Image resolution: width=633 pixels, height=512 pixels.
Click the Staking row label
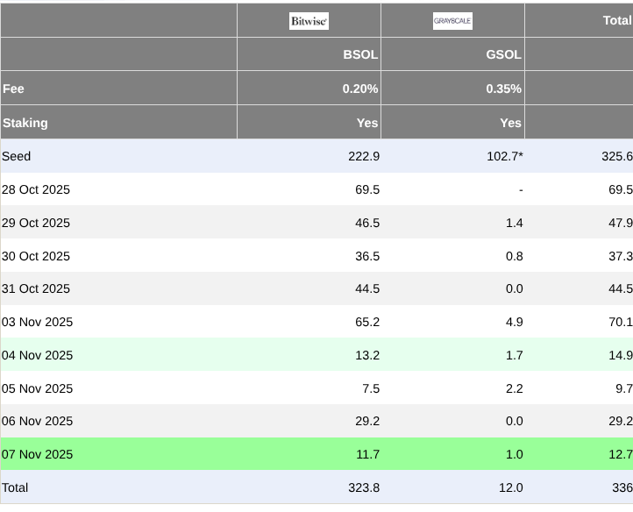tap(25, 123)
